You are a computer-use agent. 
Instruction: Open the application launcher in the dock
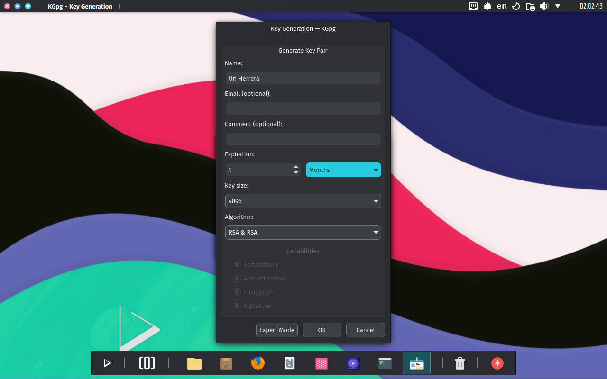(x=107, y=363)
